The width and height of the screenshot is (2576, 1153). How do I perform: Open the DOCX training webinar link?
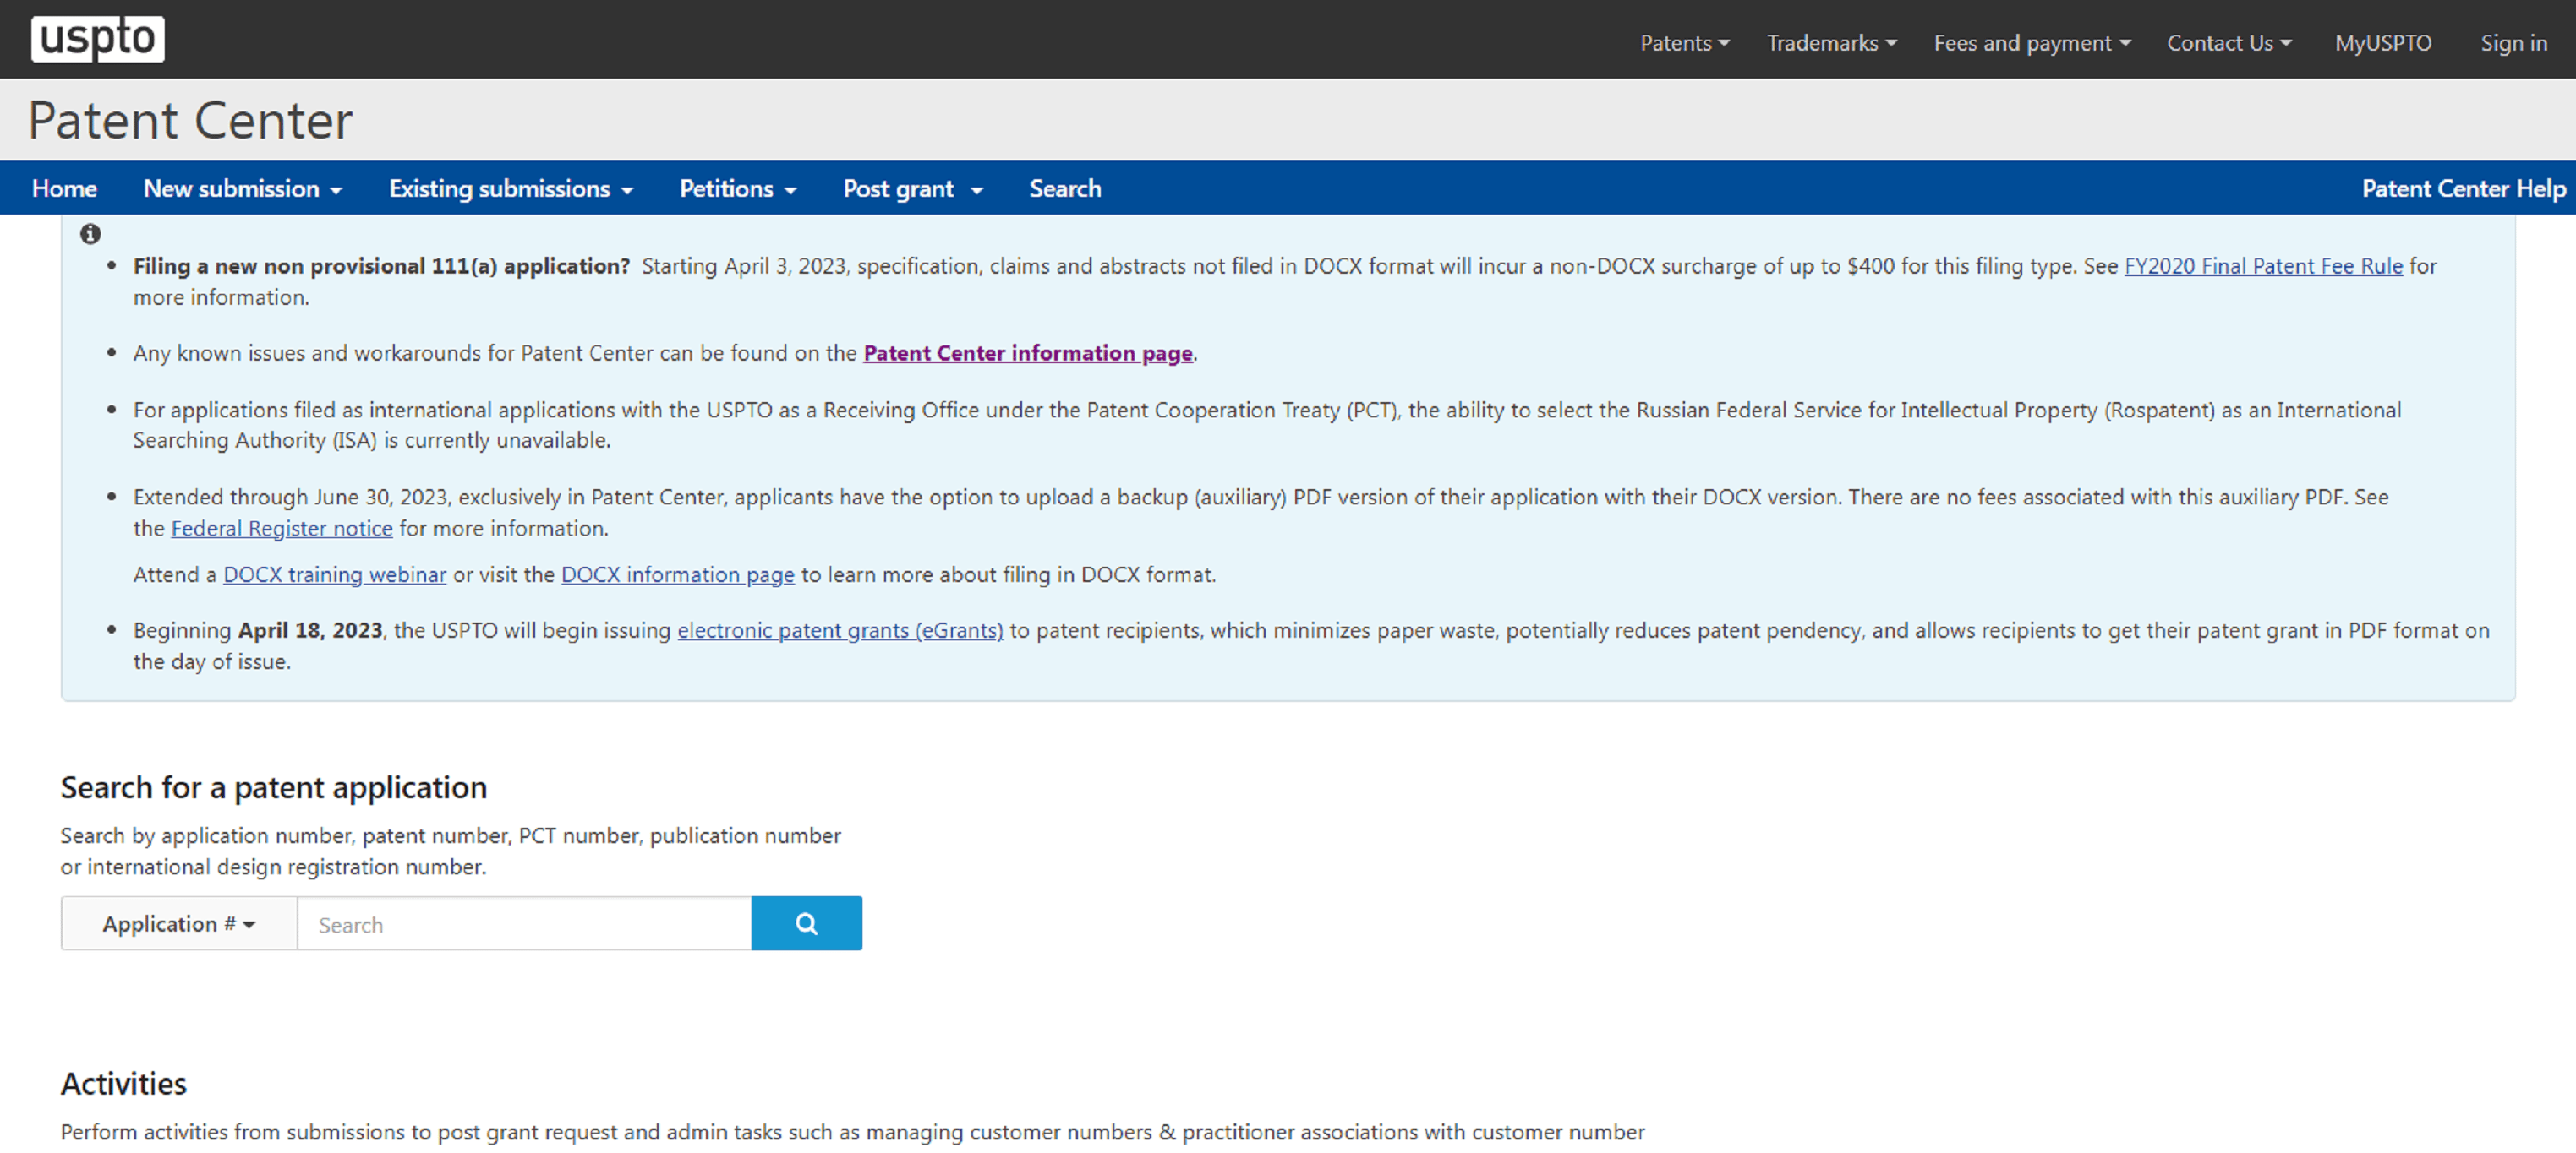(335, 574)
